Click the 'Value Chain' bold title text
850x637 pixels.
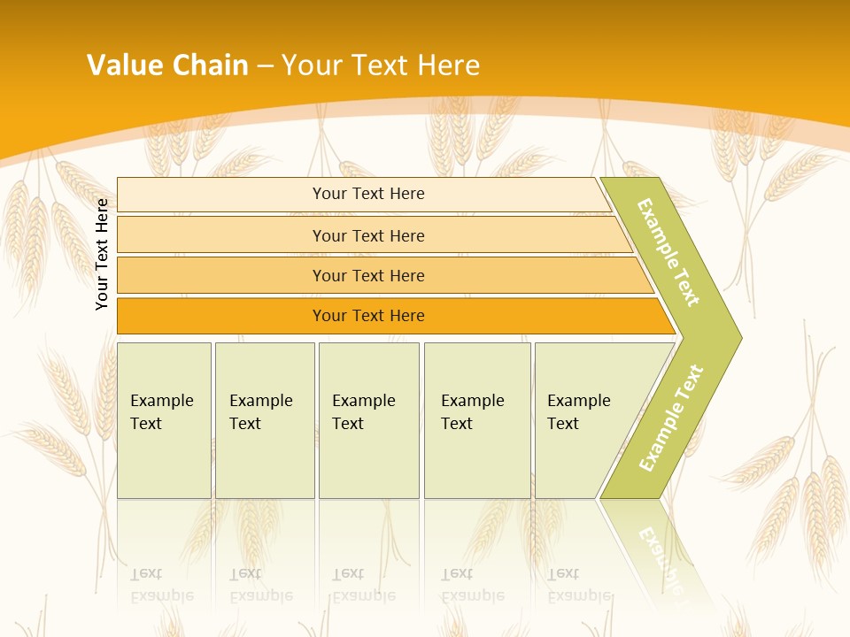(x=167, y=65)
